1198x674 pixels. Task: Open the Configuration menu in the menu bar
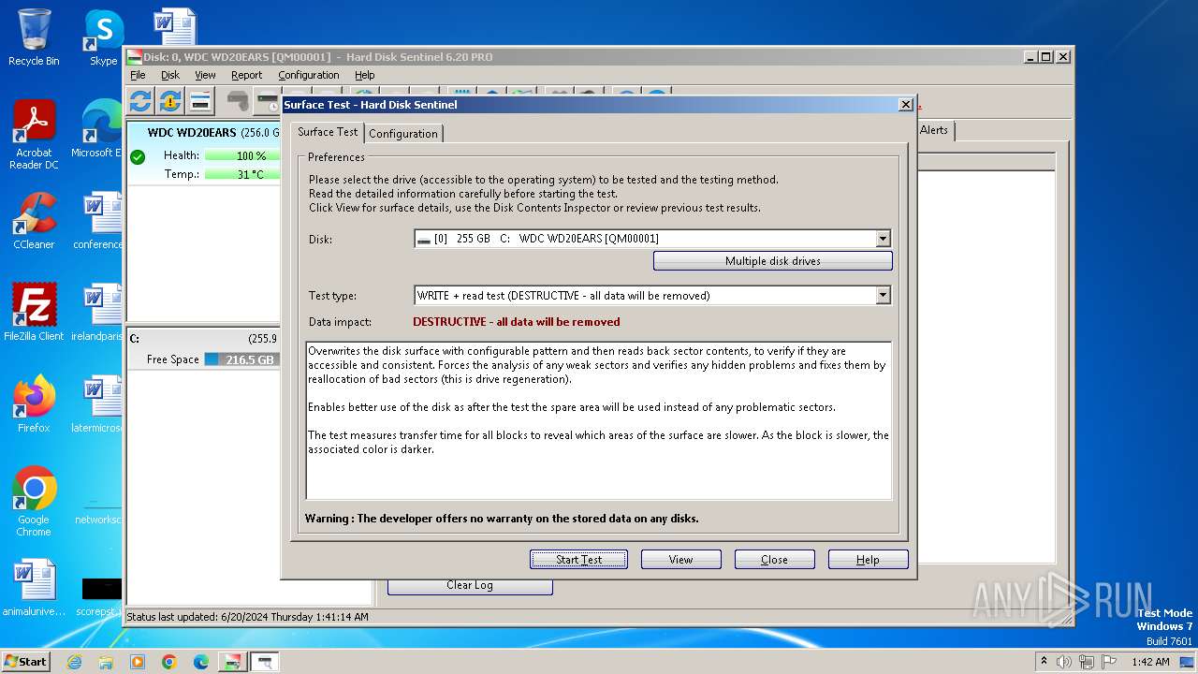click(x=309, y=75)
